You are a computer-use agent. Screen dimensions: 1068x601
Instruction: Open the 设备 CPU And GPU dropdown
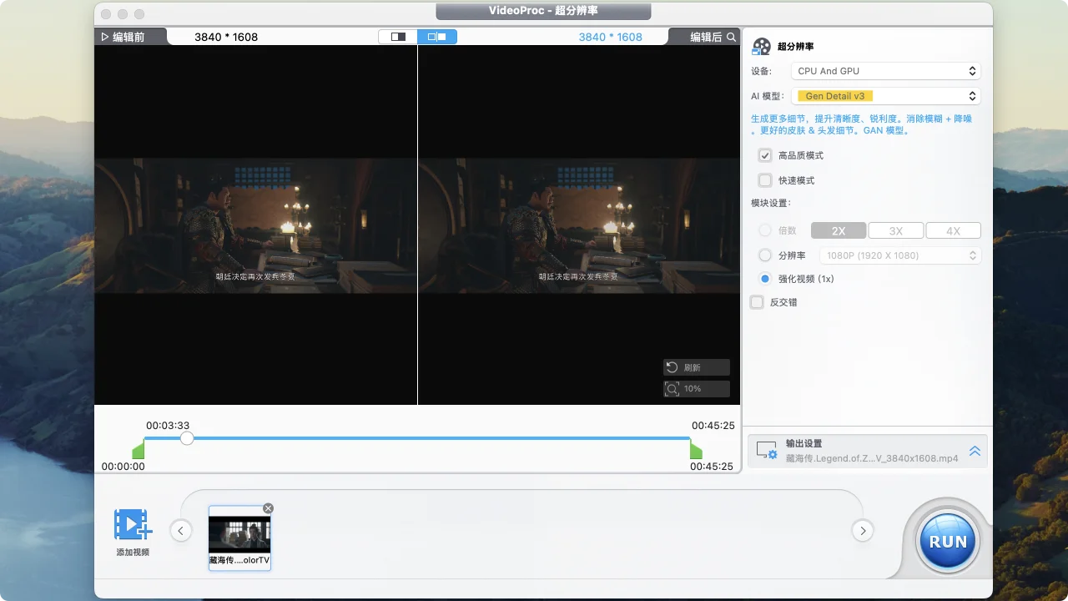coord(885,71)
